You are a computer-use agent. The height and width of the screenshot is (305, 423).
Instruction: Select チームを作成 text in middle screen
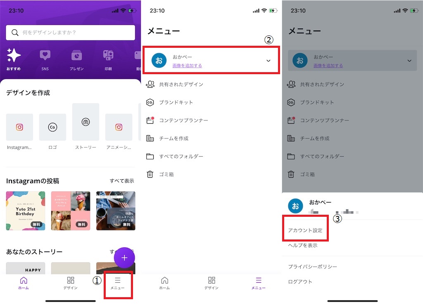pos(174,138)
